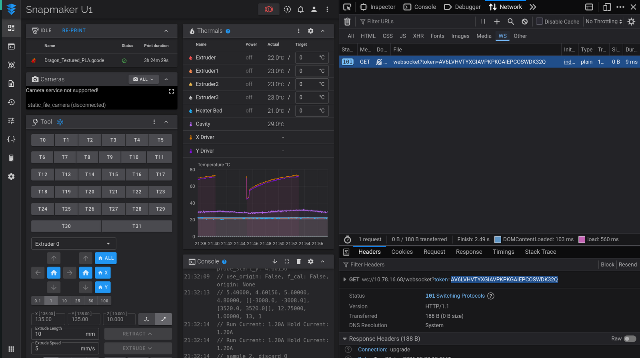The image size is (640, 358).
Task: Click the camera fullscreen icon
Action: click(172, 91)
